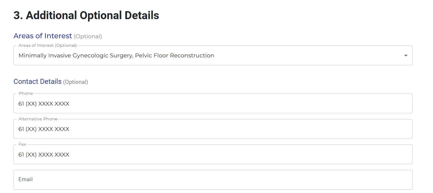Screen dimensions: 433x193
Task: Click the "Pelvic Floor Reconstruction" selected value
Action: point(175,56)
